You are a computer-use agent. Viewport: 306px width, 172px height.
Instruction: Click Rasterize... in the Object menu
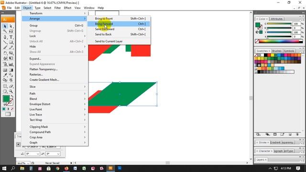(x=55, y=75)
